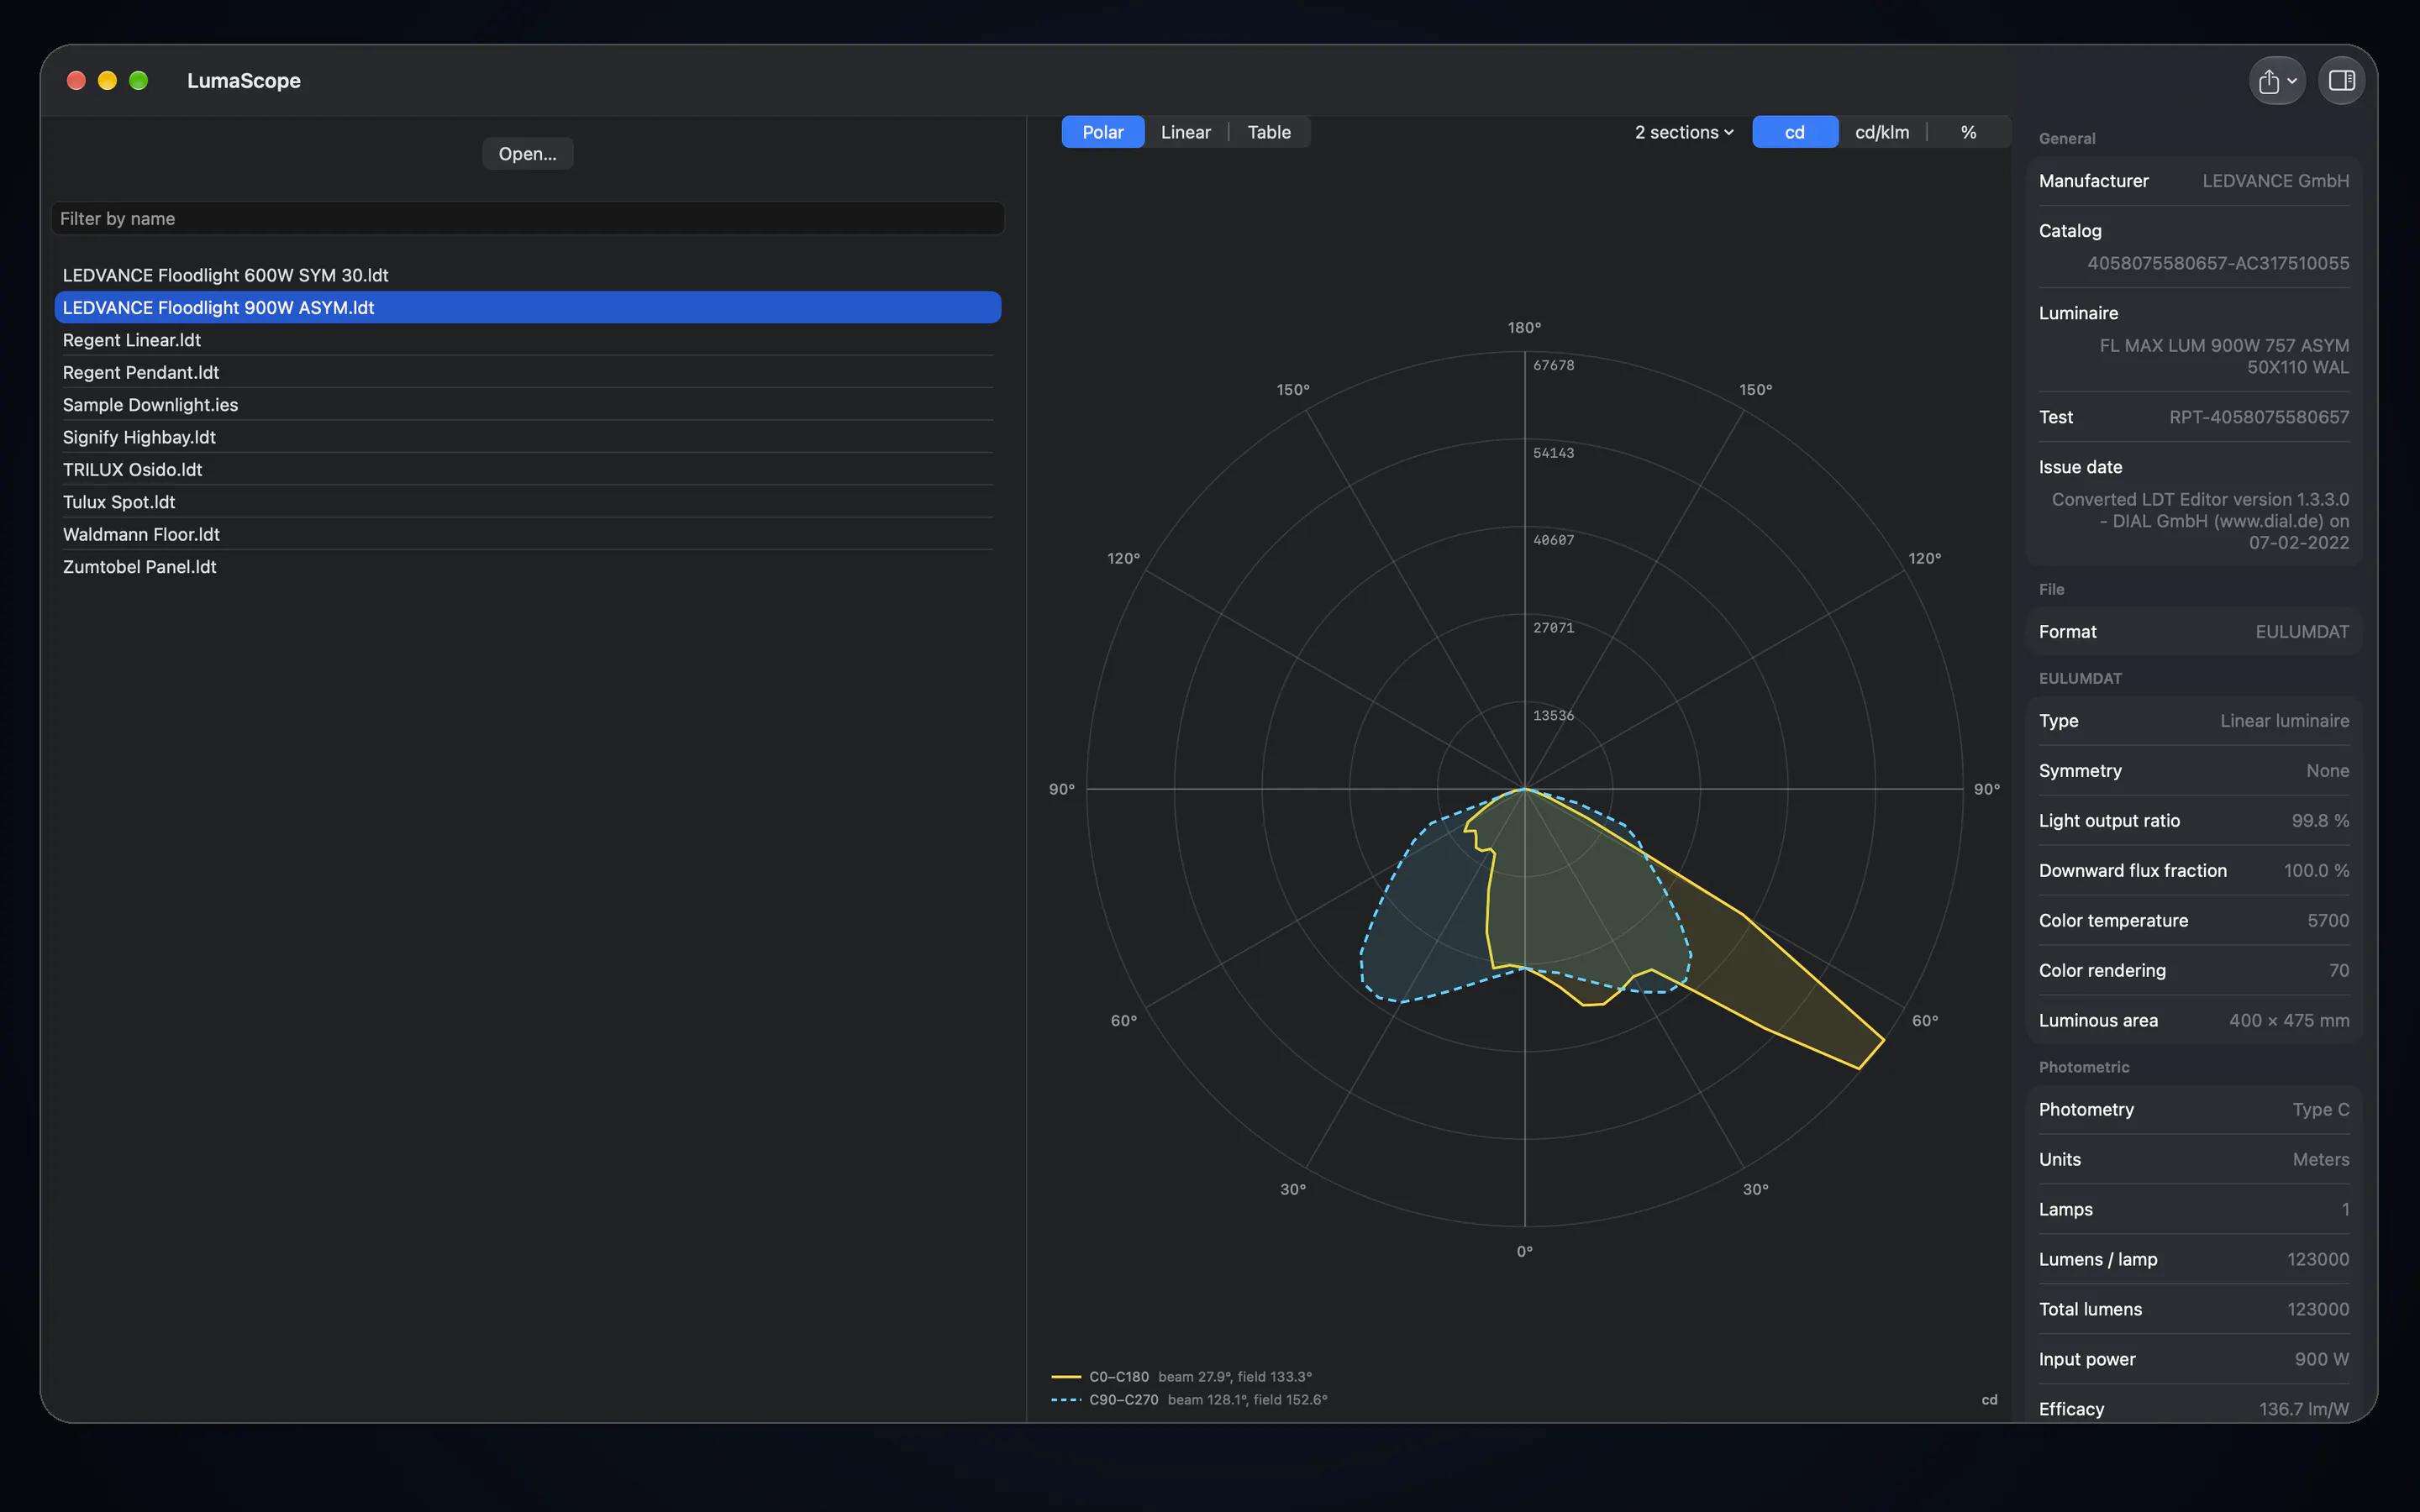Select LEDVANCE Floodlight 600W SYM 30.ldt
Image resolution: width=2420 pixels, height=1512 pixels.
[528, 275]
